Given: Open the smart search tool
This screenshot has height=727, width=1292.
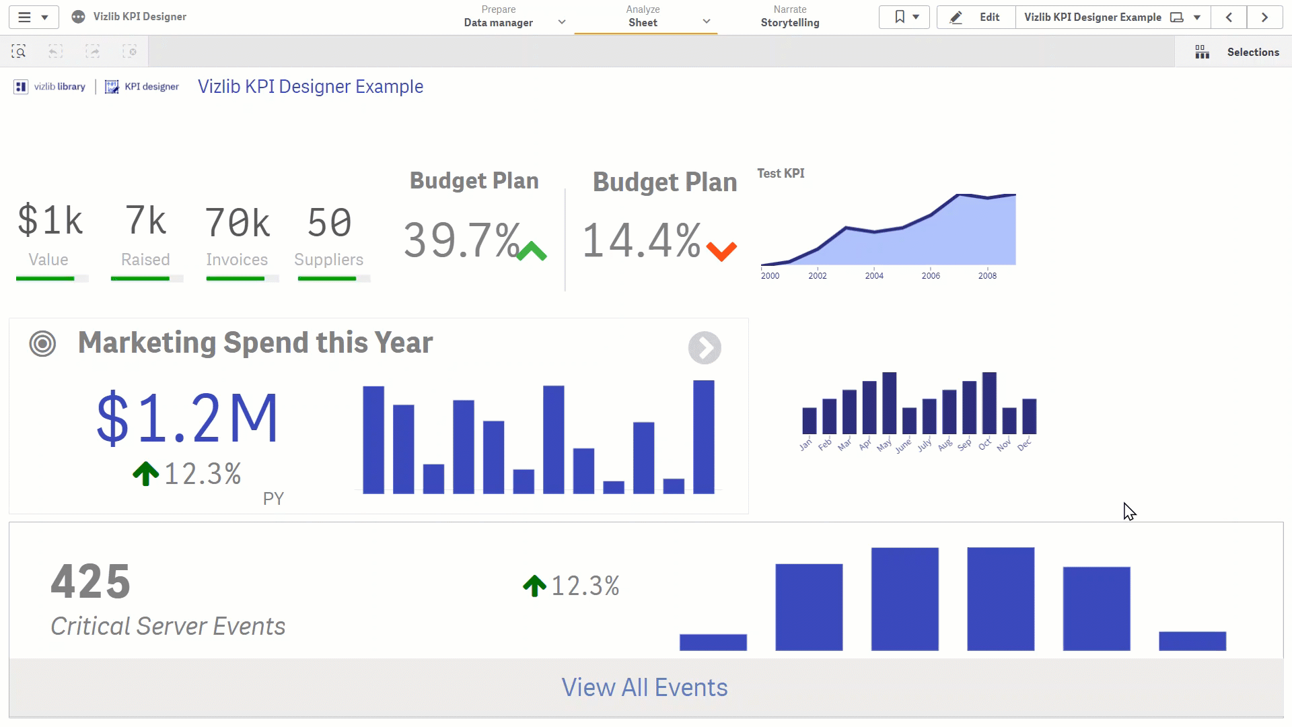Looking at the screenshot, I should click(x=19, y=52).
